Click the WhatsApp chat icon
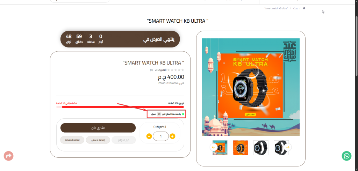Screen dimensions: 358x171 (x=346, y=156)
